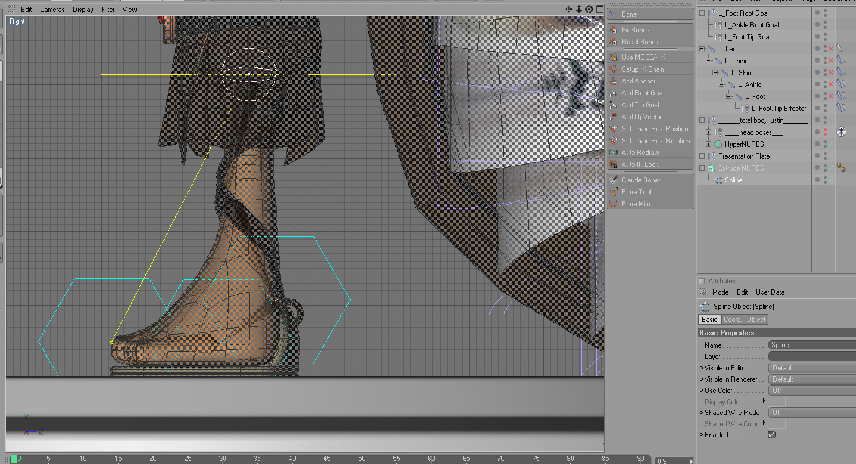Click the Name field containing Spline
Image resolution: width=856 pixels, height=464 pixels.
tap(812, 345)
